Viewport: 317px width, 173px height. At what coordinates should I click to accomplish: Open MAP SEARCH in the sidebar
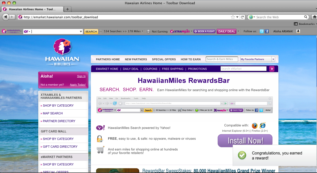point(53,113)
